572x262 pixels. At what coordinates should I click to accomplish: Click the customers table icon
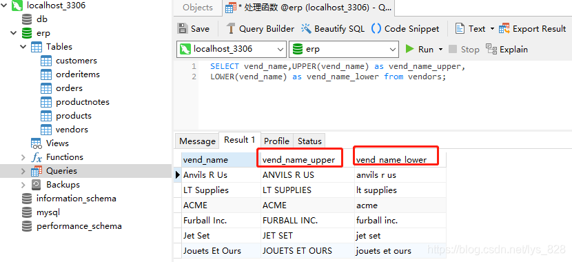[x=46, y=61]
